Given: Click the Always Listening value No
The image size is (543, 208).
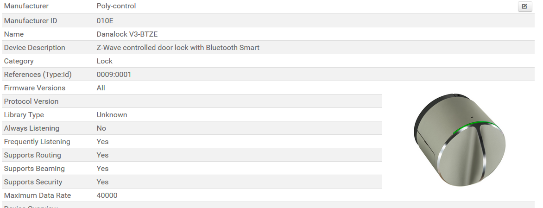Looking at the screenshot, I should click(101, 128).
